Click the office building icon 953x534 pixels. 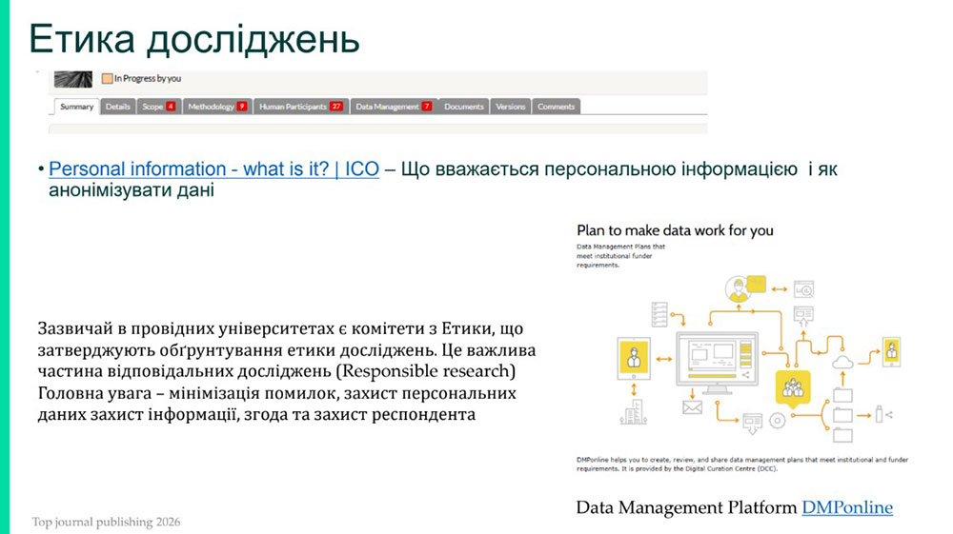click(x=631, y=414)
